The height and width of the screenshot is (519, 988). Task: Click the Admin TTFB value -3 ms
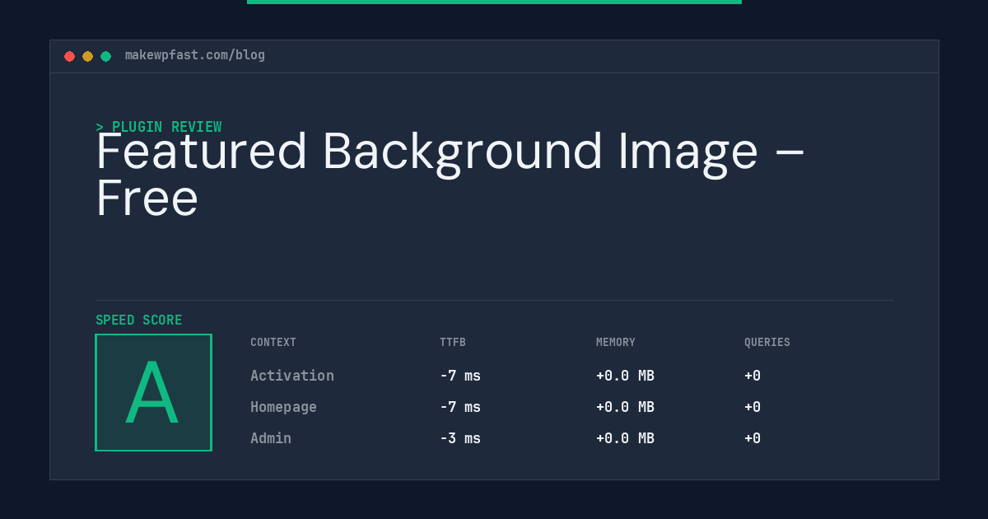click(460, 438)
